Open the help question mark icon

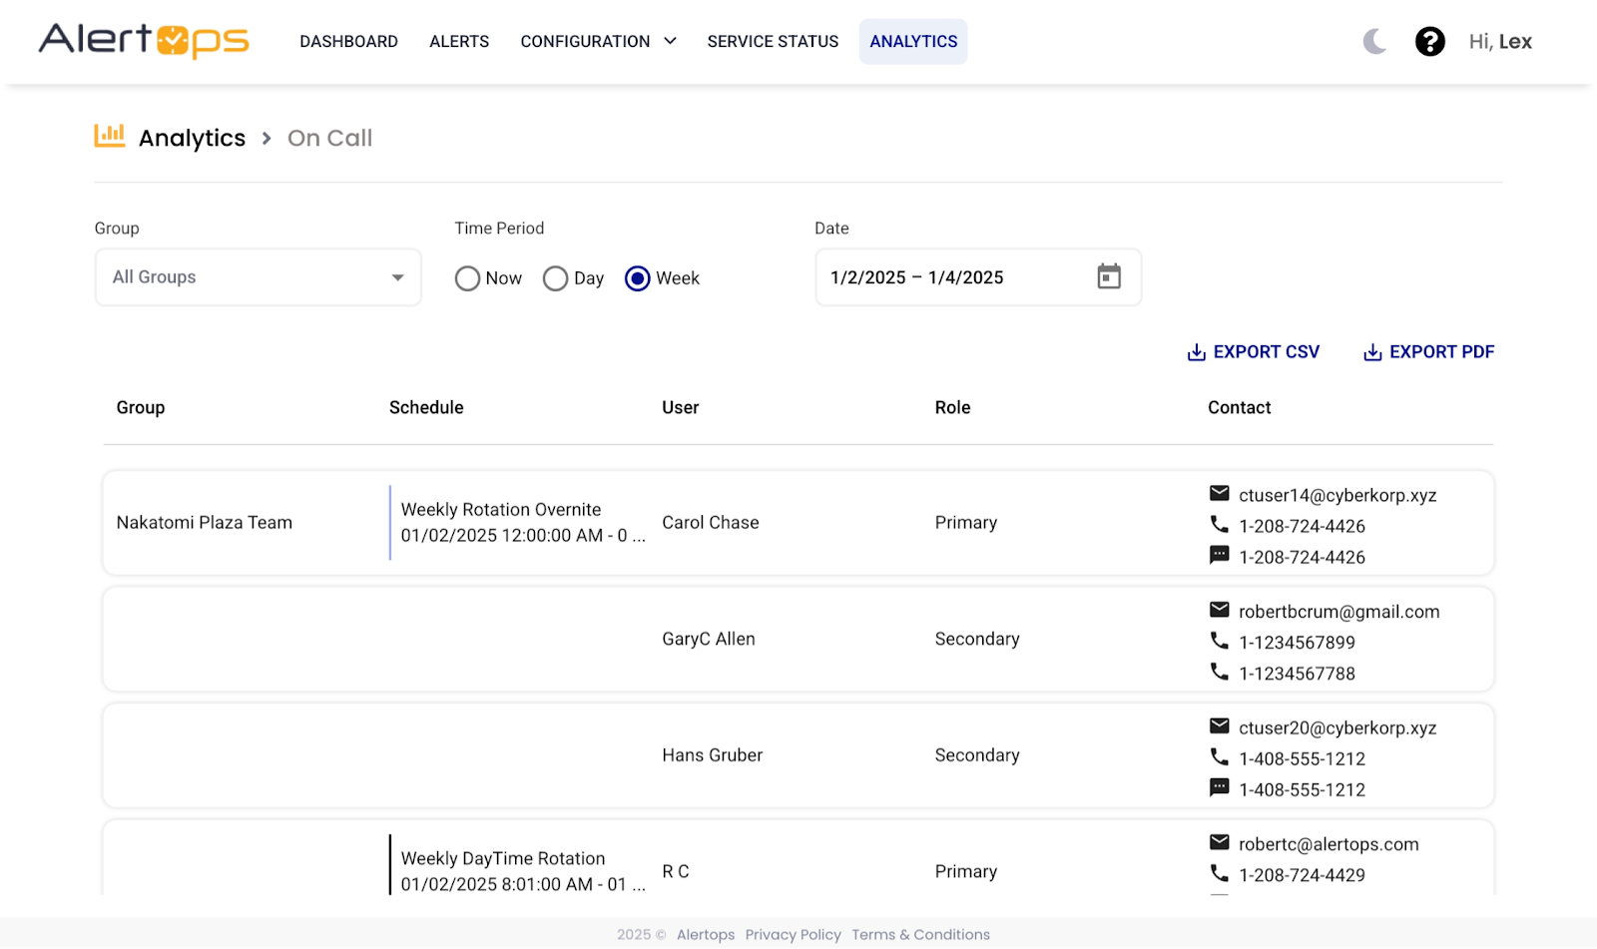pyautogui.click(x=1429, y=41)
